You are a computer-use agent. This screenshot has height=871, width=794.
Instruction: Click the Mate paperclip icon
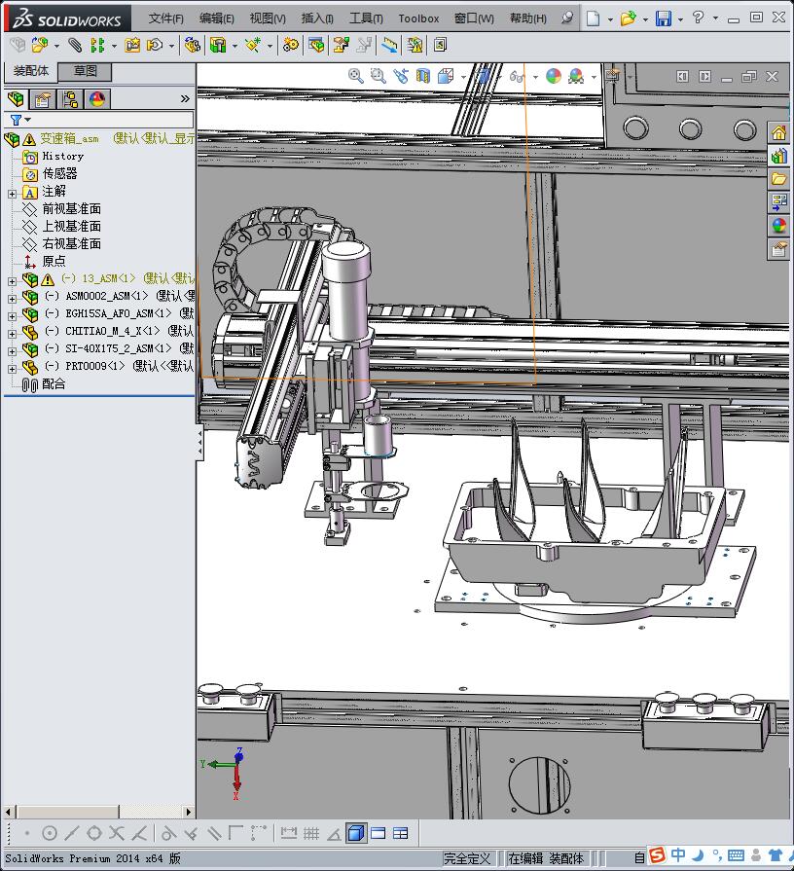tap(75, 45)
